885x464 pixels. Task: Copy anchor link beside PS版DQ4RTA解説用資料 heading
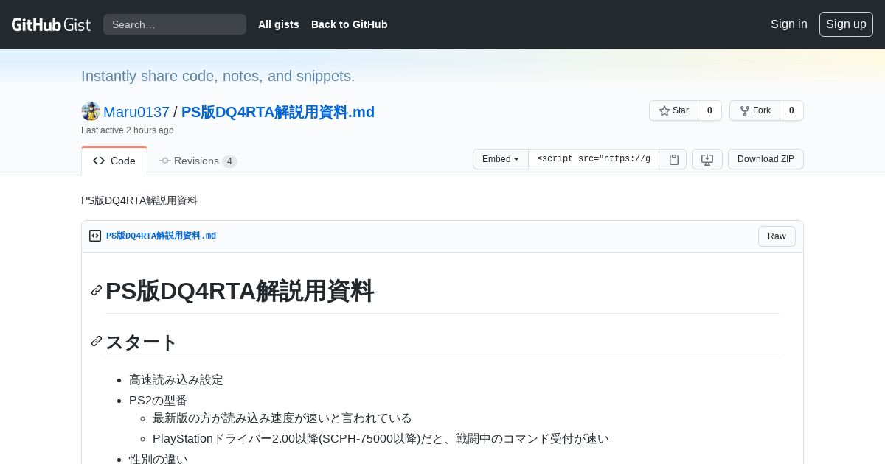(97, 290)
